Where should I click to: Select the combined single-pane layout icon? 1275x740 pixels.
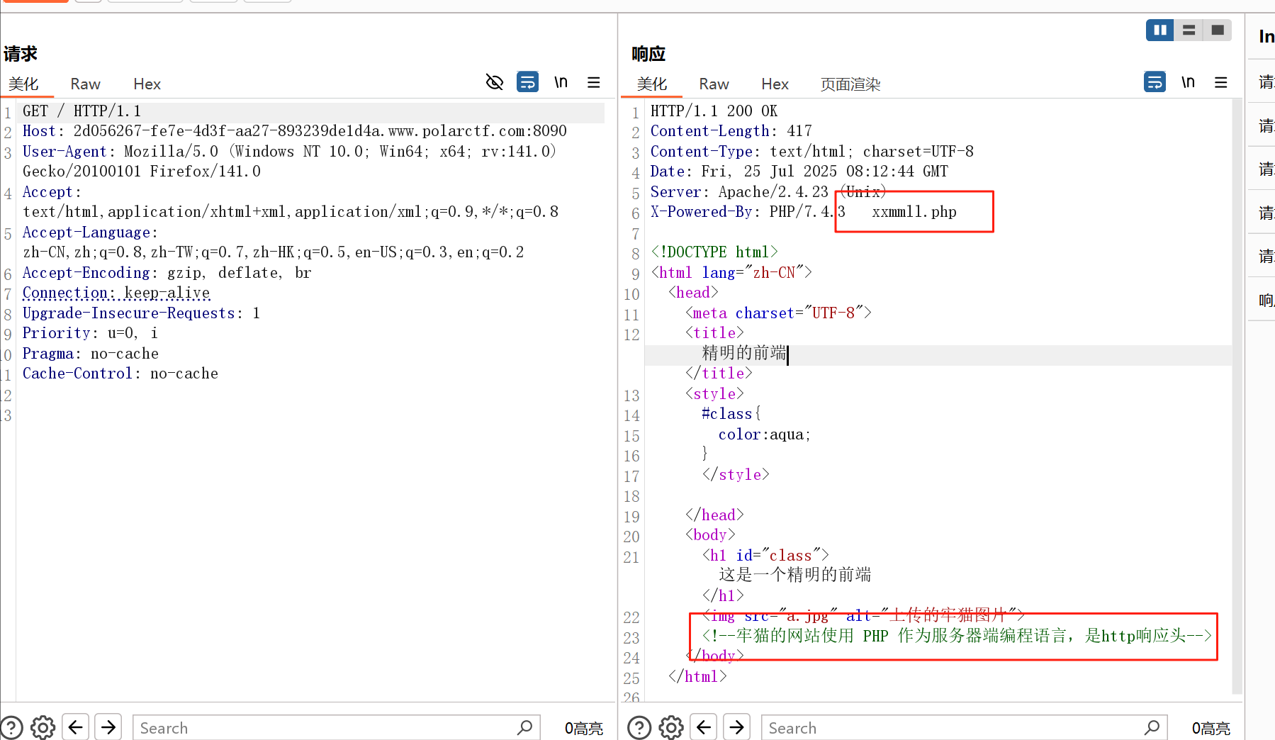point(1218,30)
